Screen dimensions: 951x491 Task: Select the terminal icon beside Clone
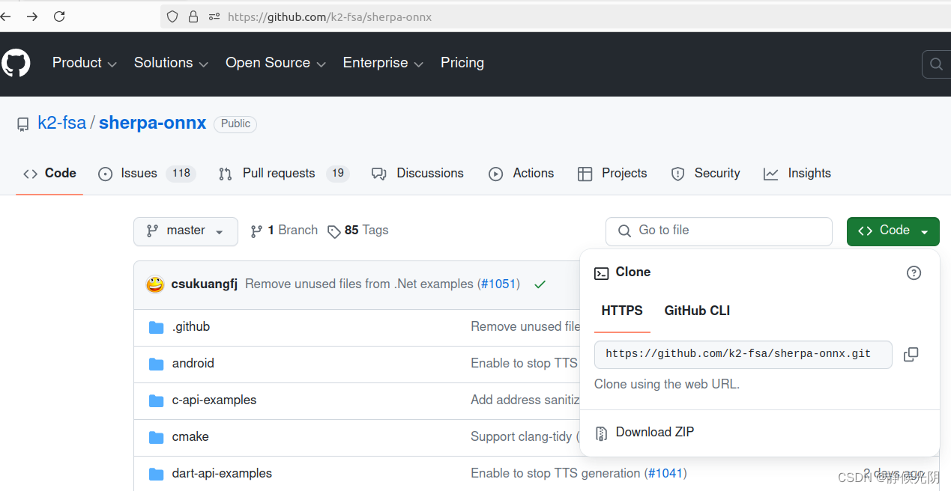click(x=601, y=273)
